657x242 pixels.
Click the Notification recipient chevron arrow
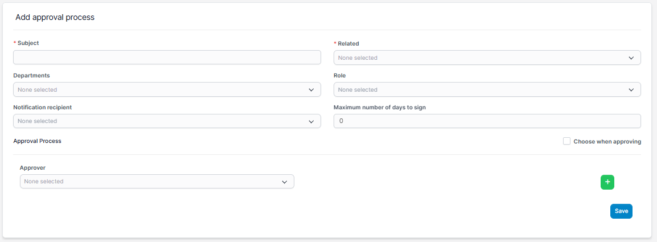311,121
